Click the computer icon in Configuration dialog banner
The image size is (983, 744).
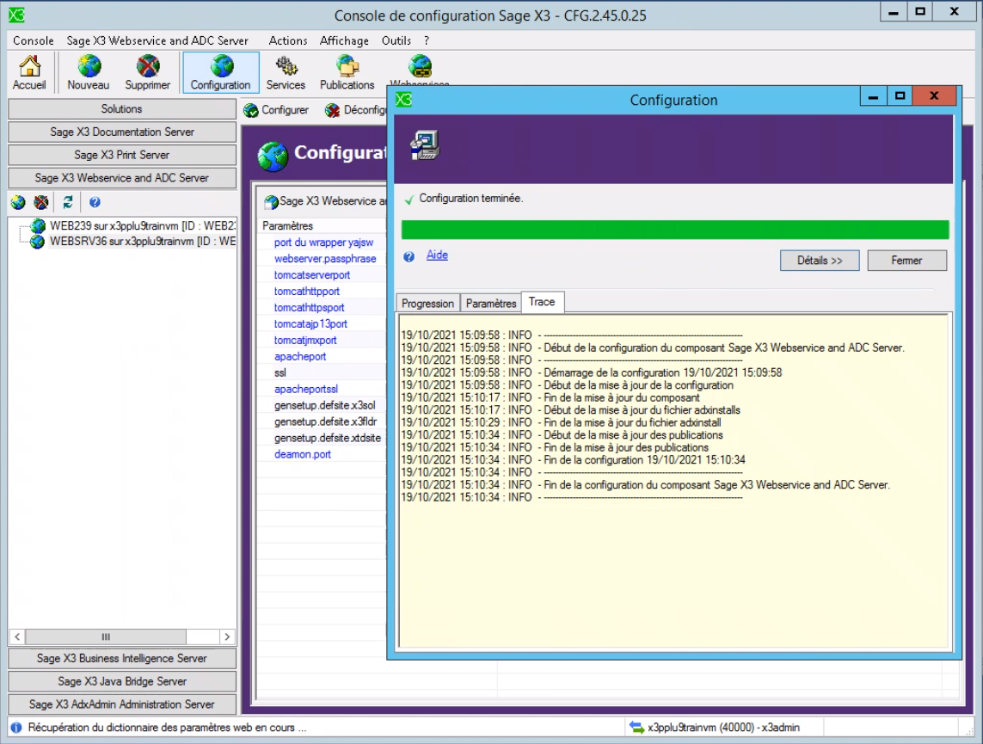425,146
